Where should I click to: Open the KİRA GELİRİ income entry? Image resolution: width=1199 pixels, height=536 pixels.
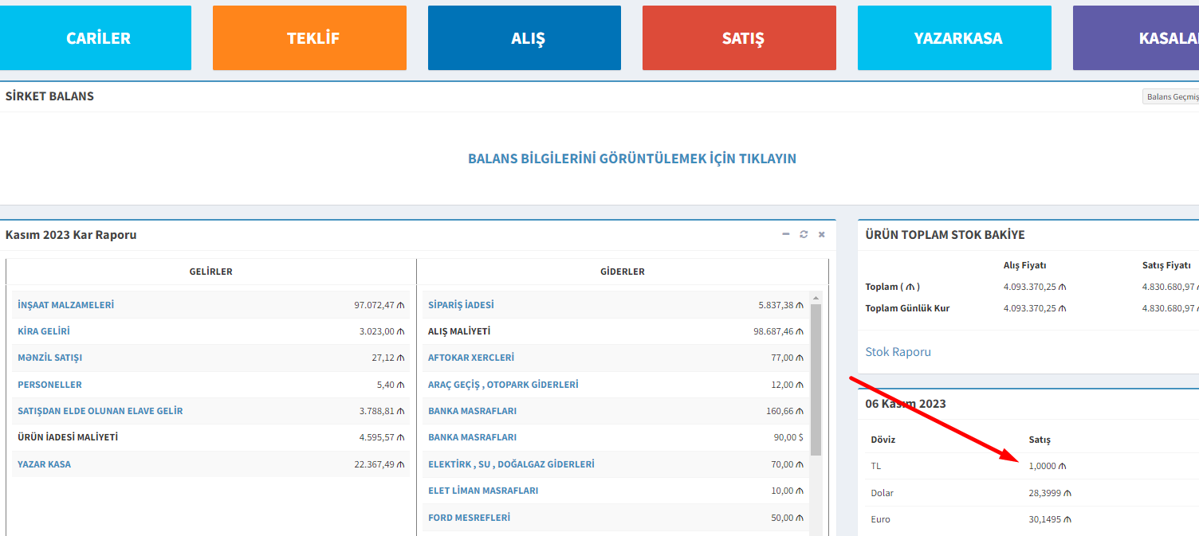click(x=49, y=331)
